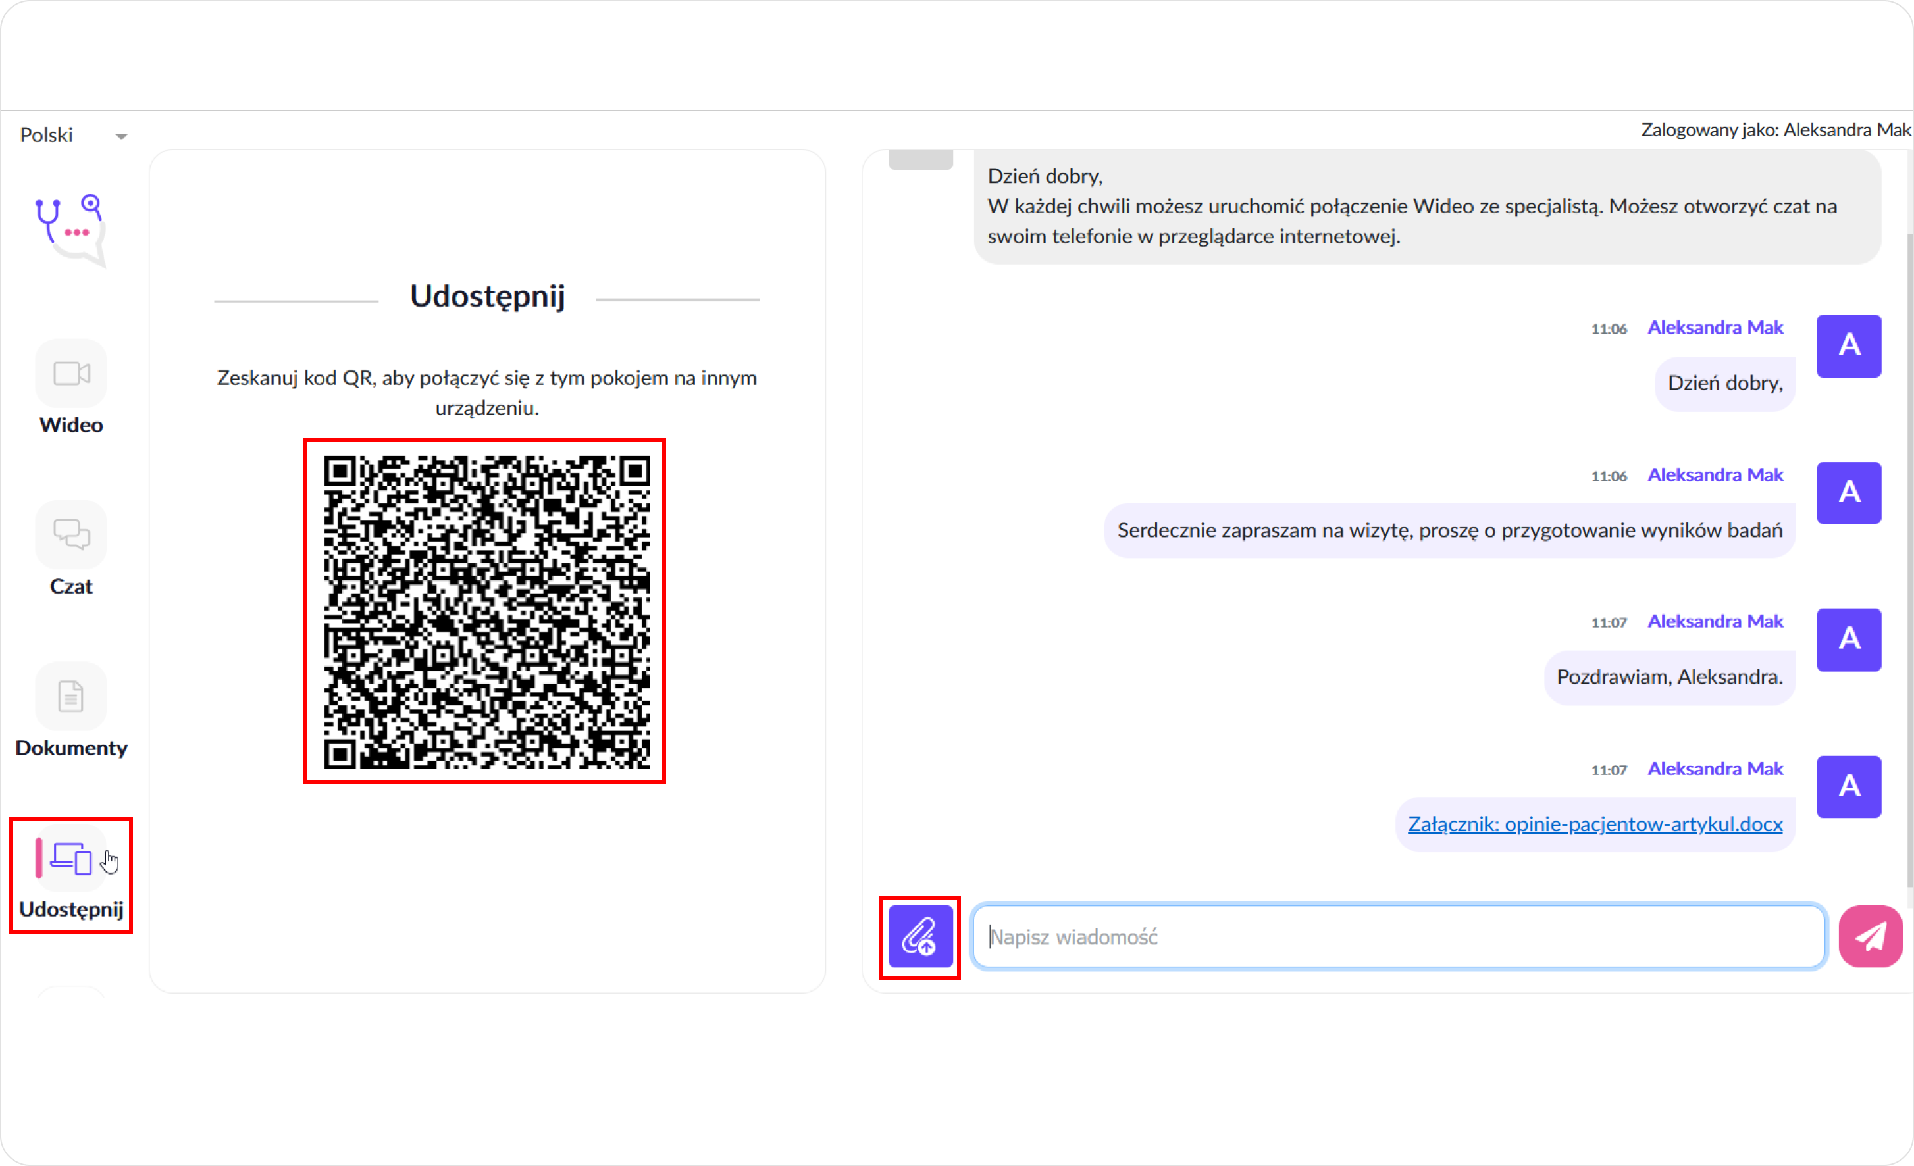The height and width of the screenshot is (1166, 1914).
Task: Open the Polski language dropdown
Action: point(73,135)
